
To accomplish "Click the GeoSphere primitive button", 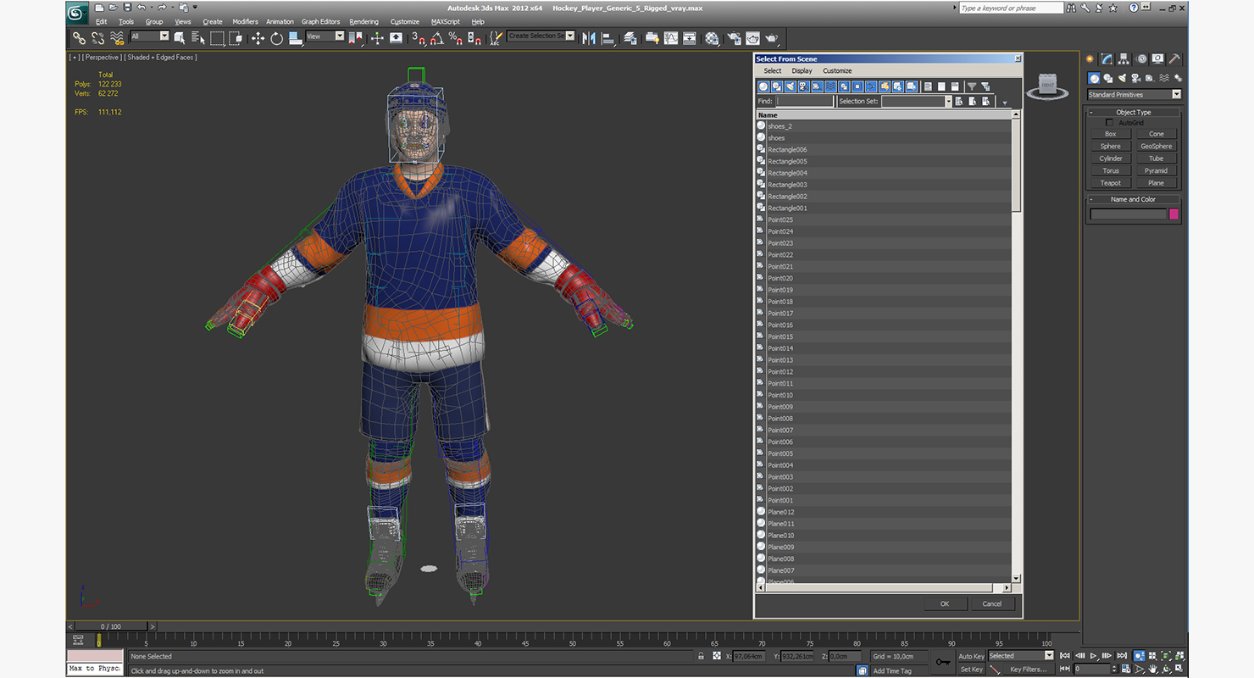I will pos(1156,147).
